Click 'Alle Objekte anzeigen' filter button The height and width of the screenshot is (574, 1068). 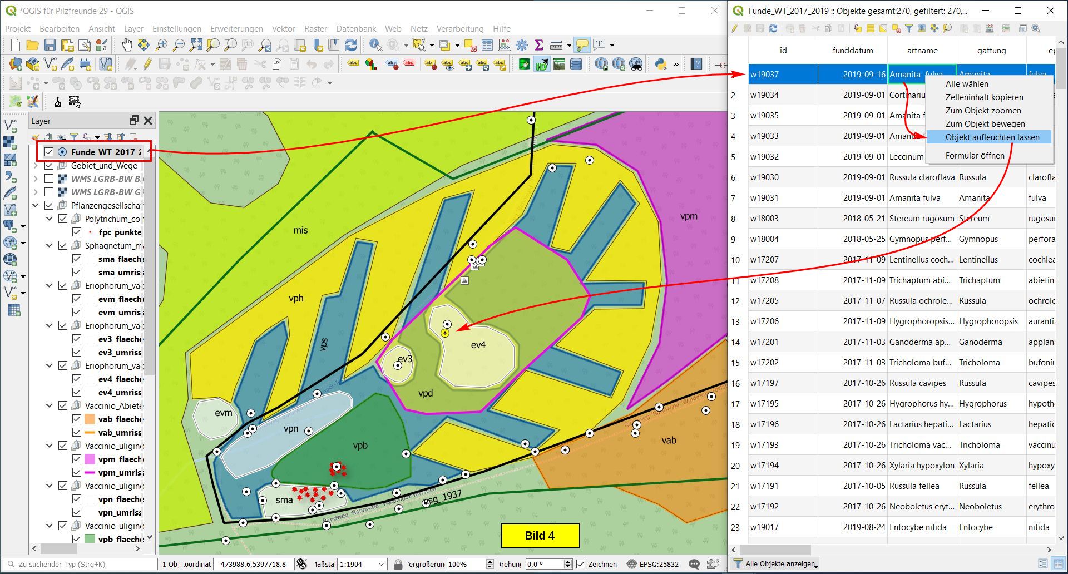click(x=774, y=563)
